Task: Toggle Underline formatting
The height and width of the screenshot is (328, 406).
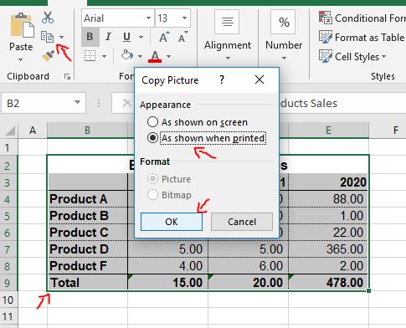Action: pyautogui.click(x=126, y=37)
